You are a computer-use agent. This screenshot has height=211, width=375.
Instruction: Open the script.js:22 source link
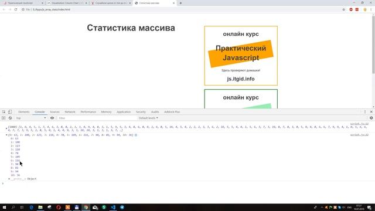(359, 135)
